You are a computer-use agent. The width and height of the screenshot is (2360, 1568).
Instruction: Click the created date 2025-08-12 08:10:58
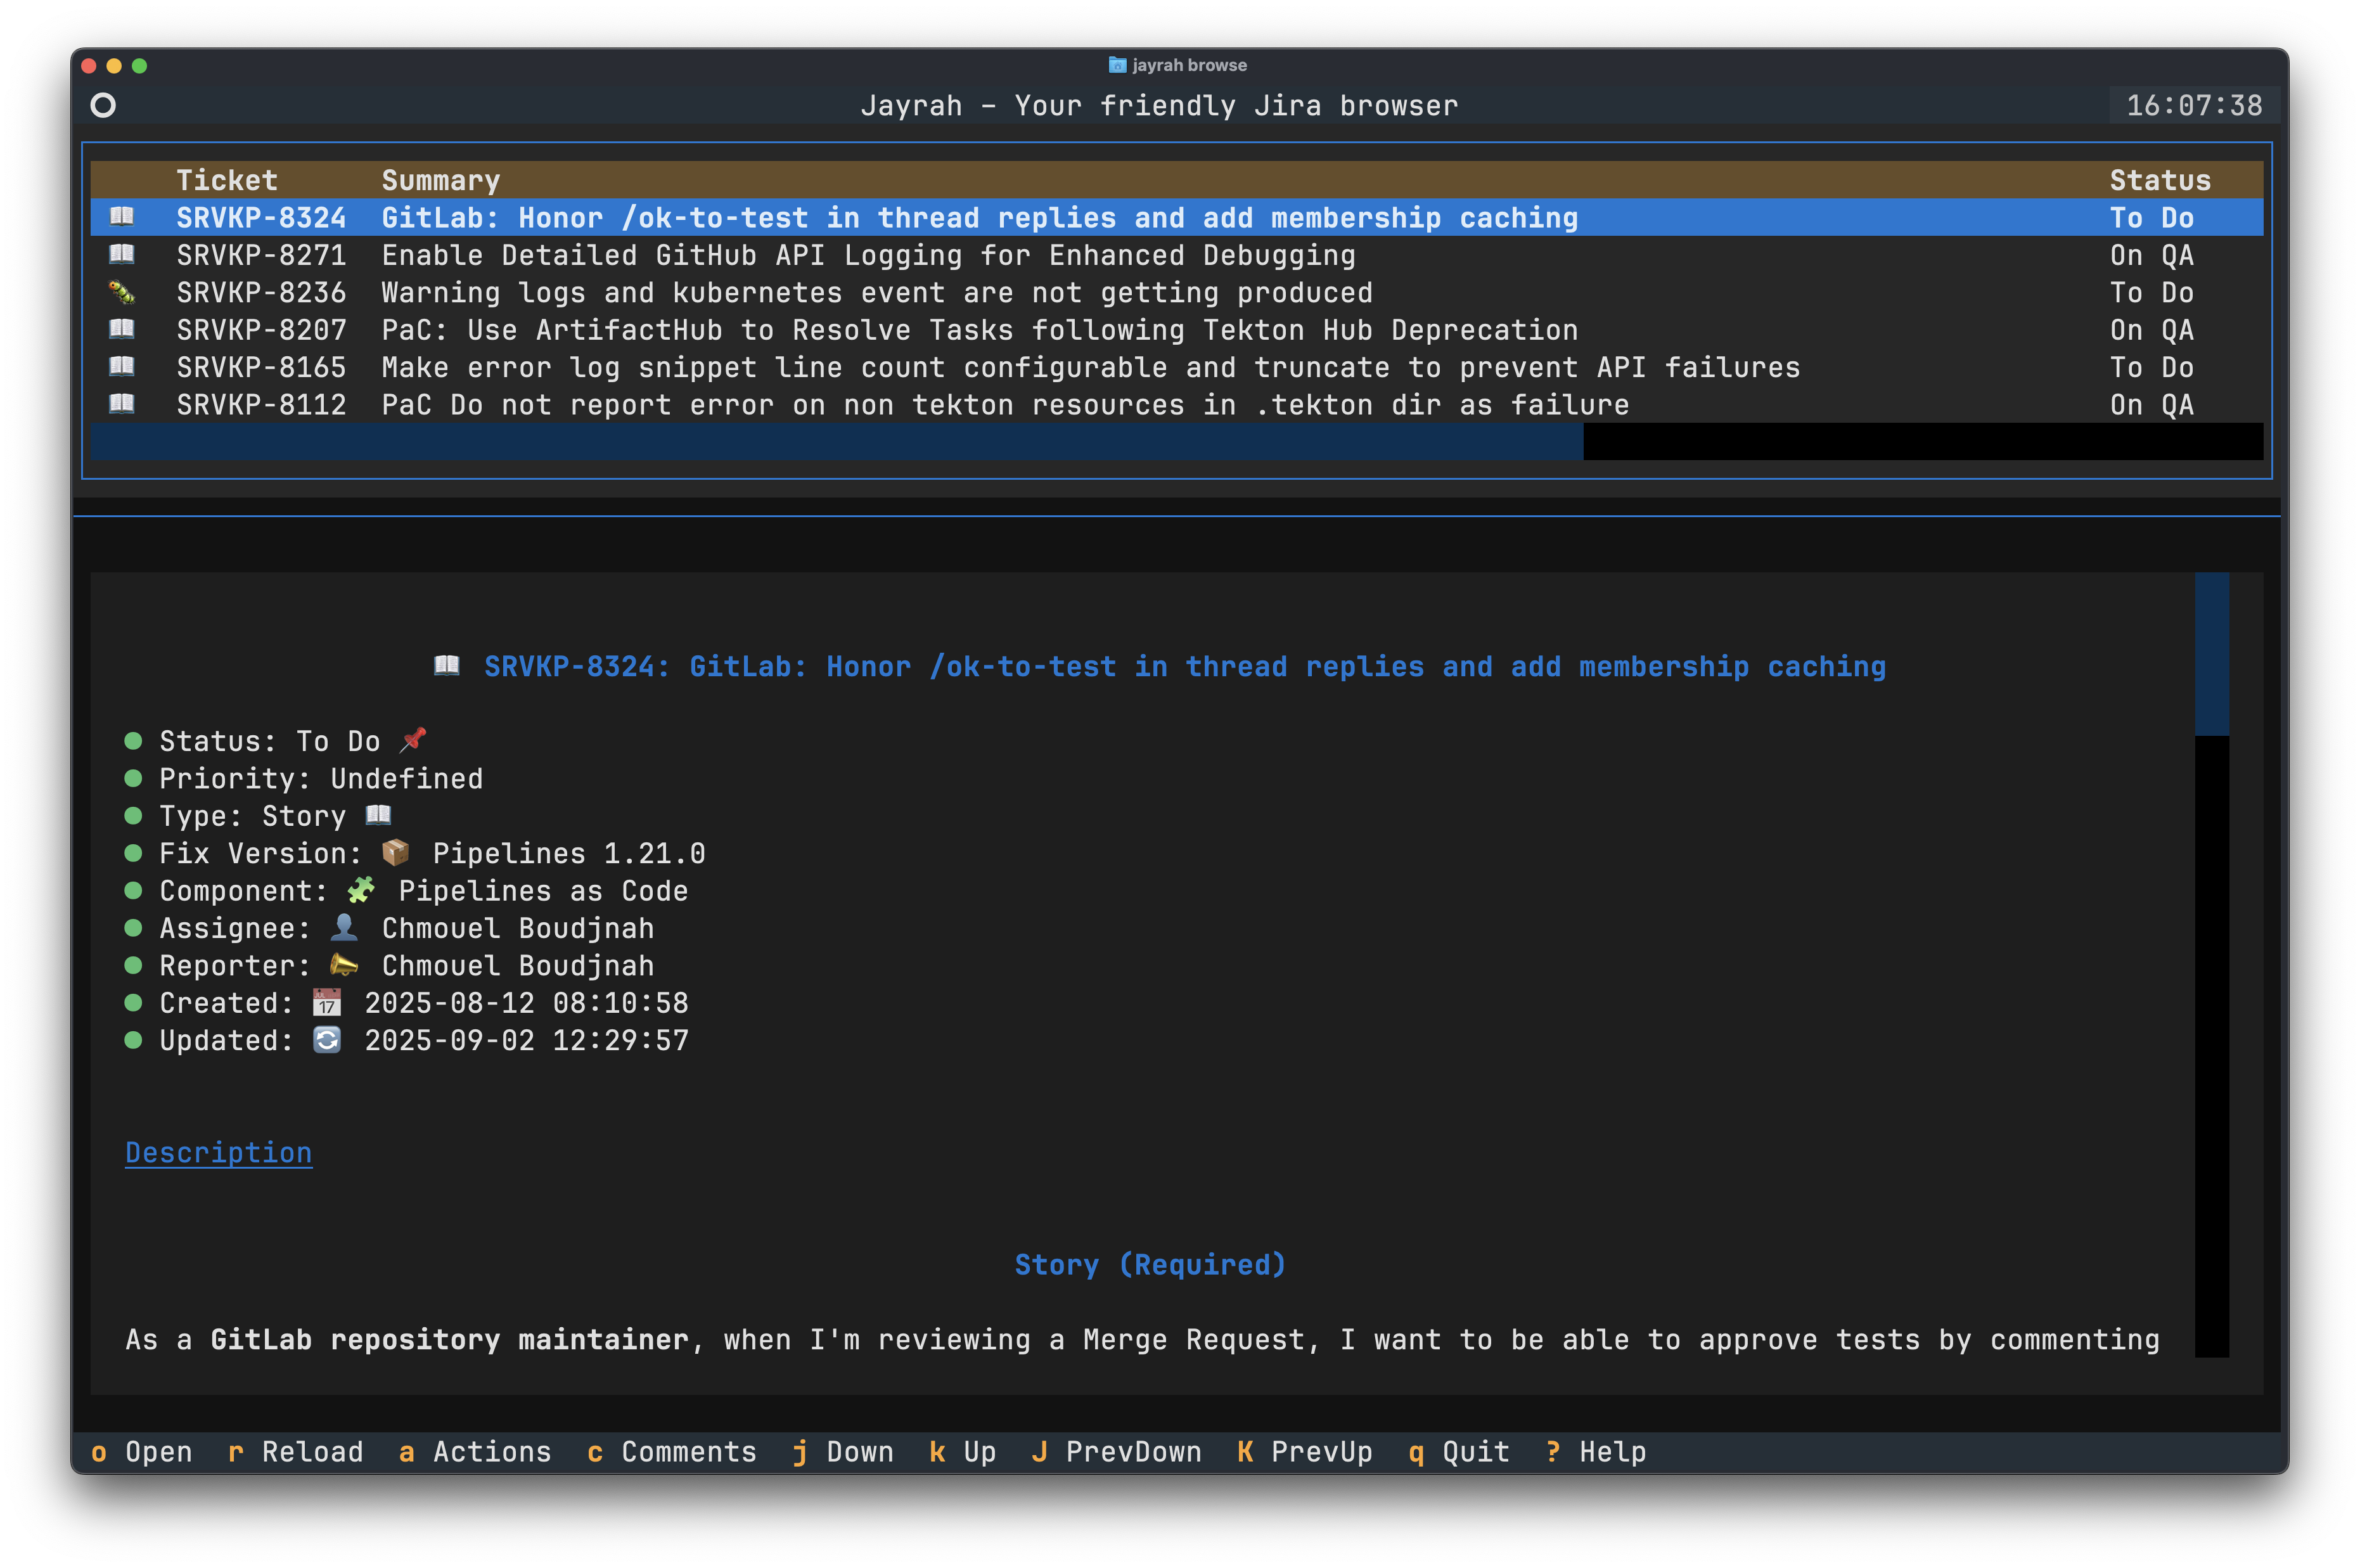pos(526,1002)
